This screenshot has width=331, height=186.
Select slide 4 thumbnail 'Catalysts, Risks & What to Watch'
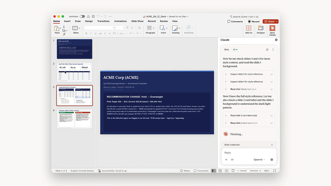[x=74, y=119]
